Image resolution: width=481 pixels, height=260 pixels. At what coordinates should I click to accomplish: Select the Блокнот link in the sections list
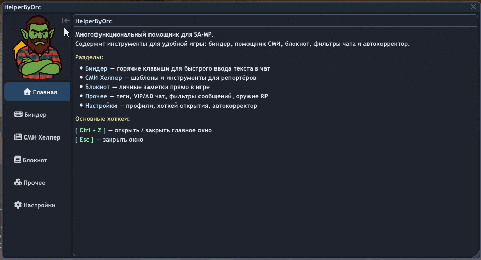coord(97,87)
